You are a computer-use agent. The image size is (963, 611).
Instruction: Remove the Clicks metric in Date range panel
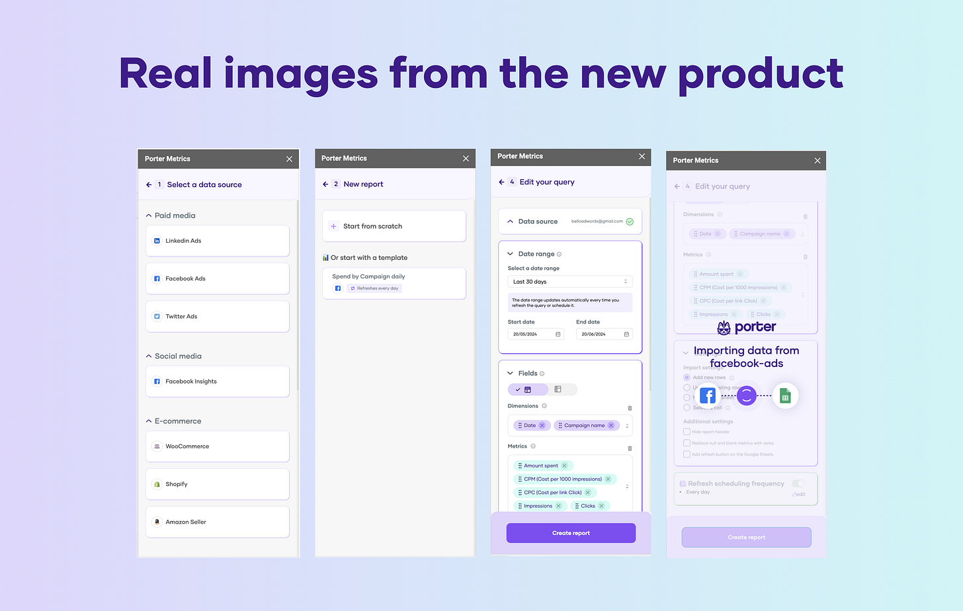(x=601, y=506)
